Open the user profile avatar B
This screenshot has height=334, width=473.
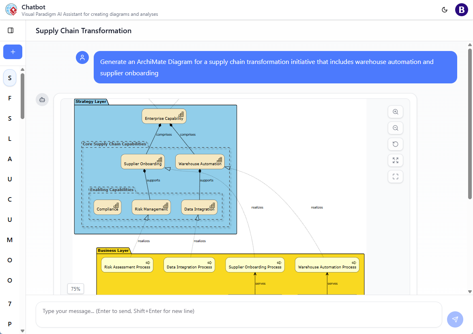461,10
